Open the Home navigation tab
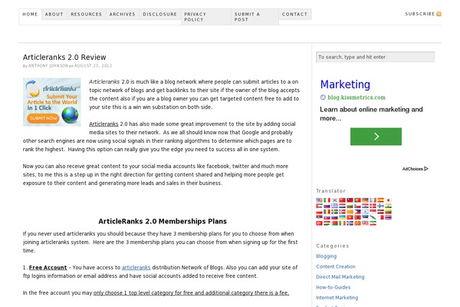 coord(30,14)
